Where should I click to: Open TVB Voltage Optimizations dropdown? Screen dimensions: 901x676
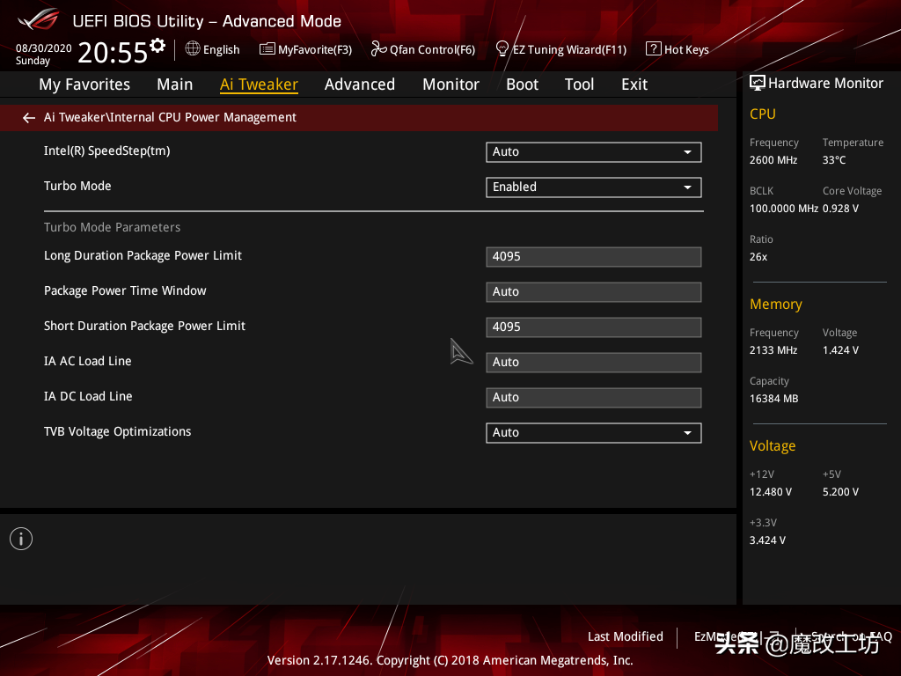tap(594, 433)
